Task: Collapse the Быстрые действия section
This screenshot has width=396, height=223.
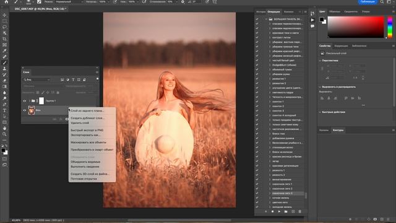Action: 321,112
